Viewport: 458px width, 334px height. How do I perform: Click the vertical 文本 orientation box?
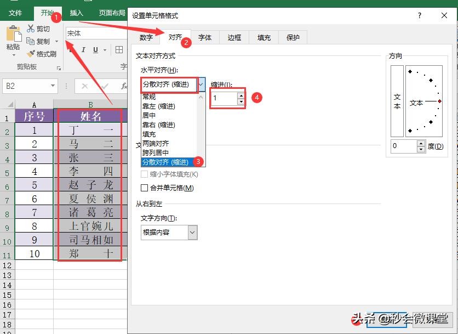tap(397, 101)
